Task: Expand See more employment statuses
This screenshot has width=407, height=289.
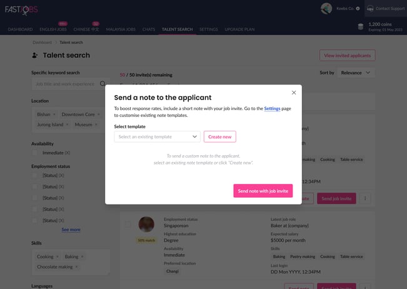Action: [71, 230]
